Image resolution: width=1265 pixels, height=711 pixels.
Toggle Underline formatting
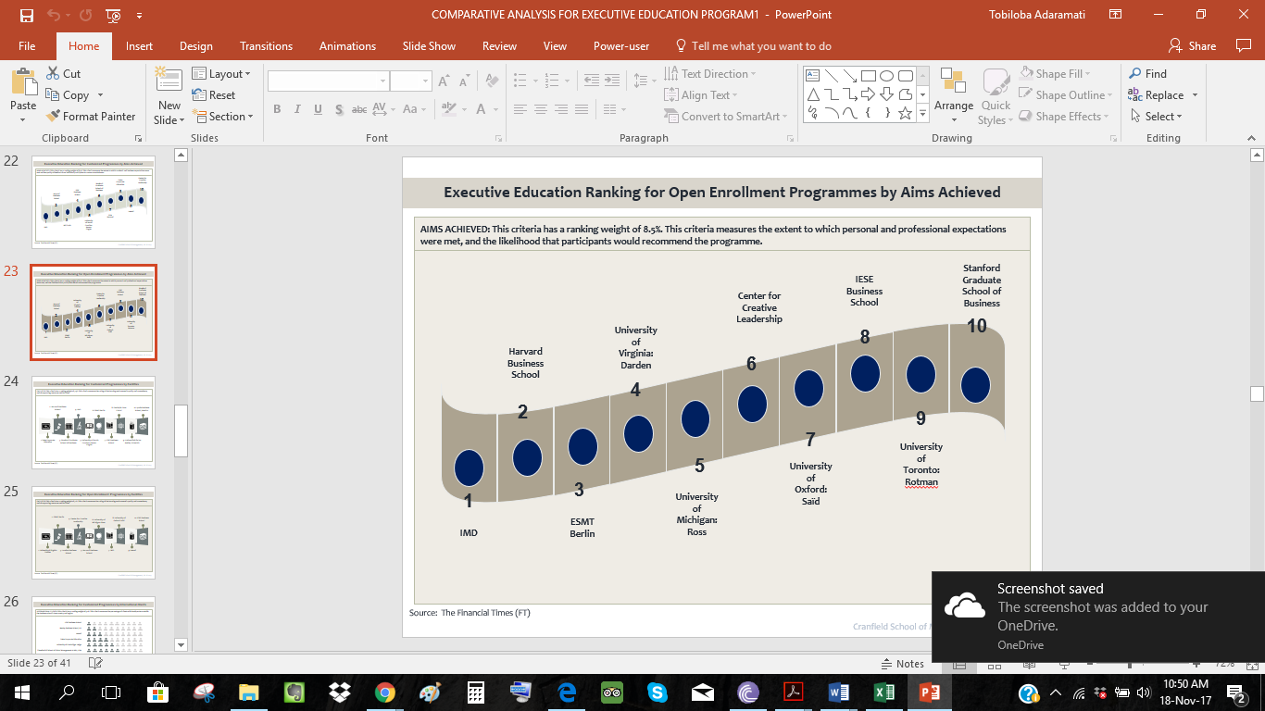(319, 109)
